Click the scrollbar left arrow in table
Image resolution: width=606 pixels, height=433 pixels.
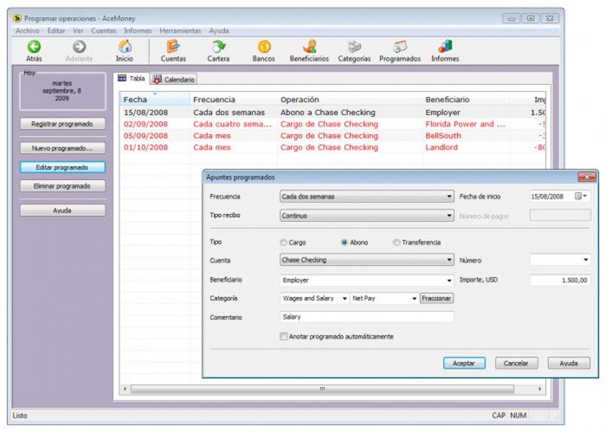pyautogui.click(x=125, y=389)
